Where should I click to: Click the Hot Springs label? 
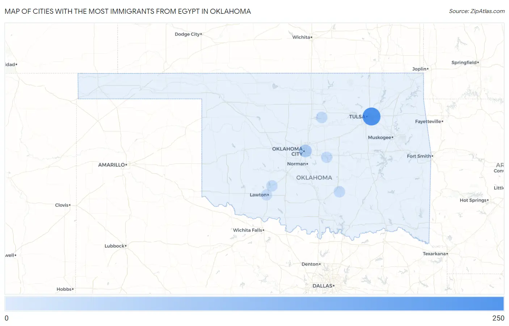[x=473, y=200]
